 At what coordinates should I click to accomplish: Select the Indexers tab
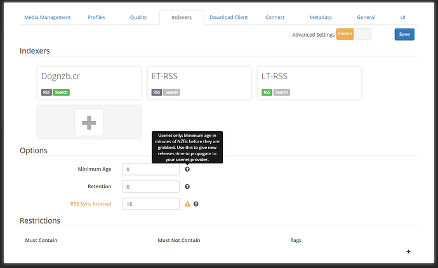tap(182, 17)
